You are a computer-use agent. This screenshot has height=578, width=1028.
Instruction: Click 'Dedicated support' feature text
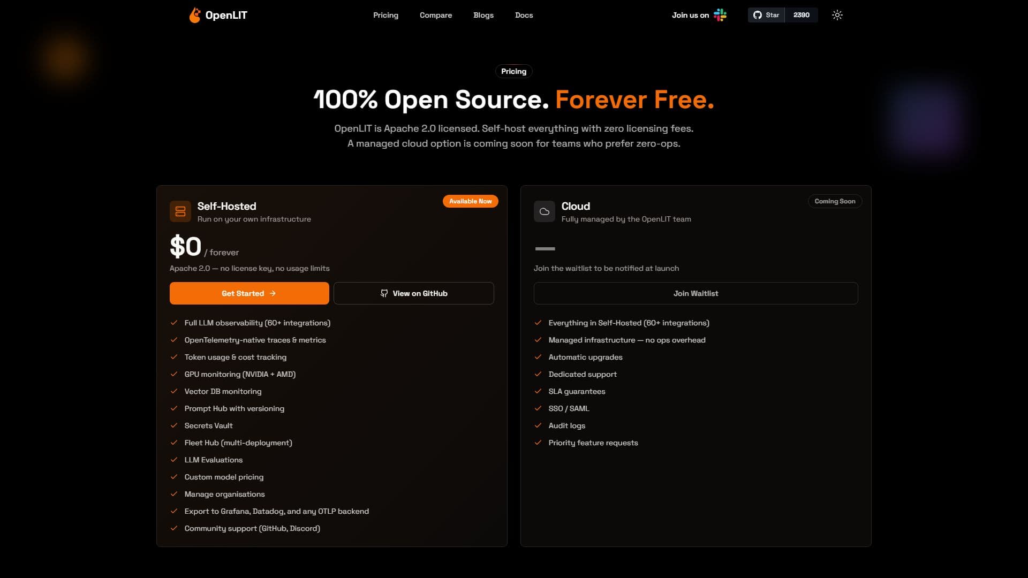coord(583,374)
